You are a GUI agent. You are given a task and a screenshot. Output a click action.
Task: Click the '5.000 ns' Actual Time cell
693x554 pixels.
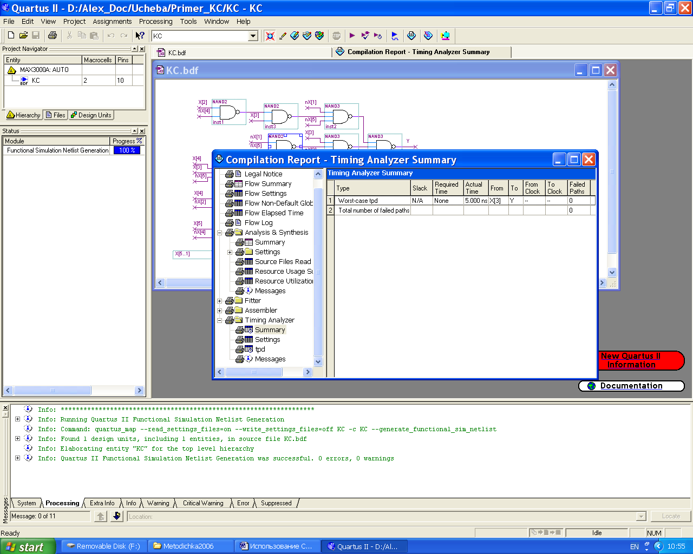pos(476,201)
